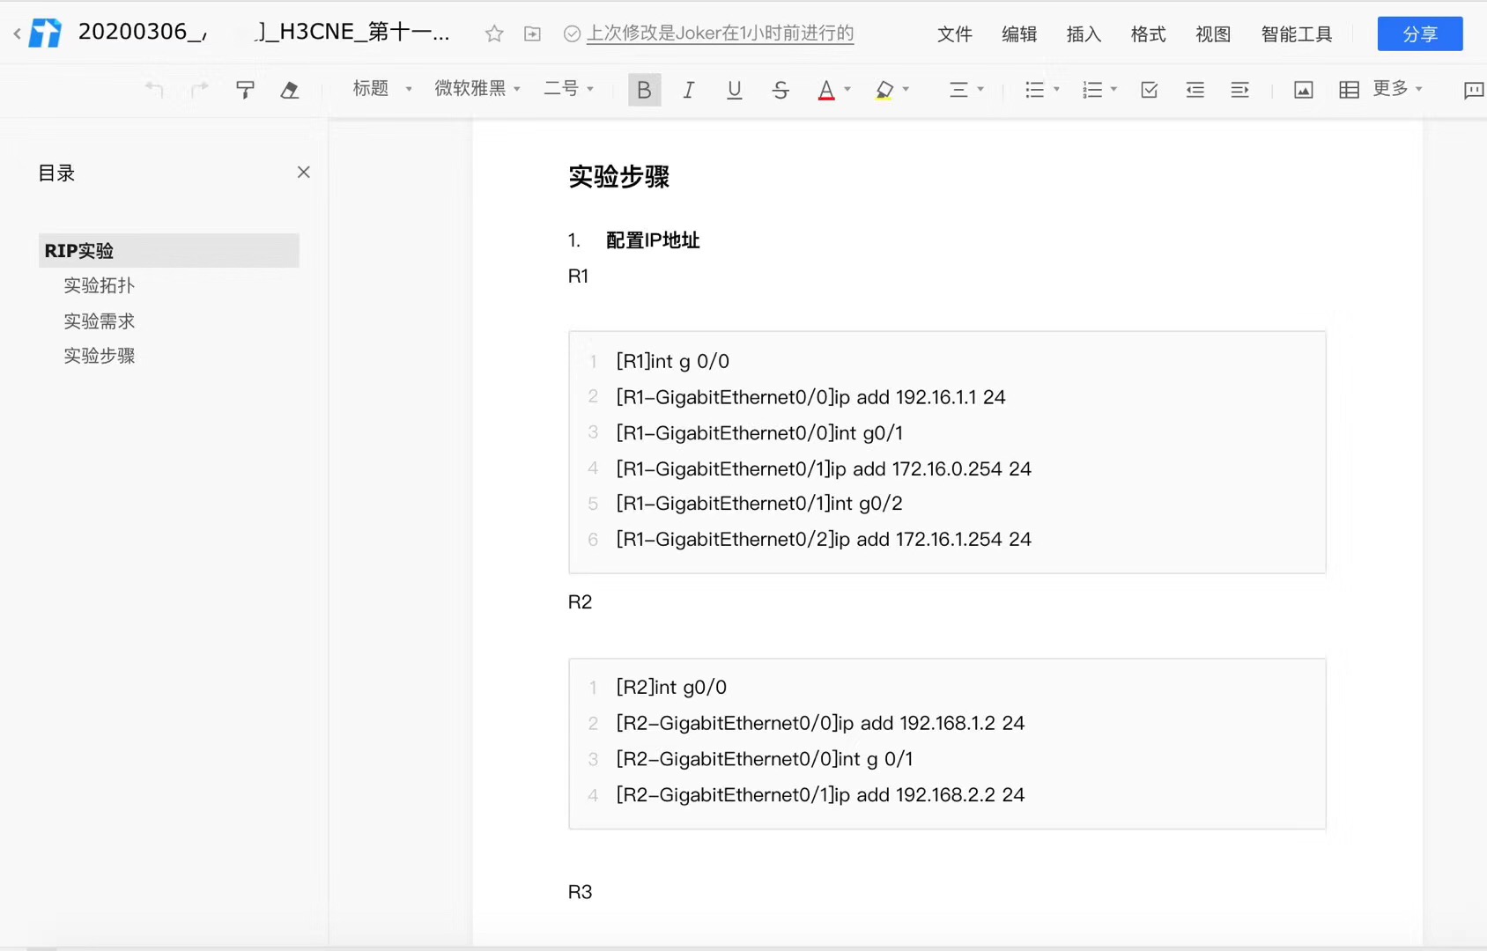
Task: Insert an image using the picture icon
Action: pos(1303,90)
